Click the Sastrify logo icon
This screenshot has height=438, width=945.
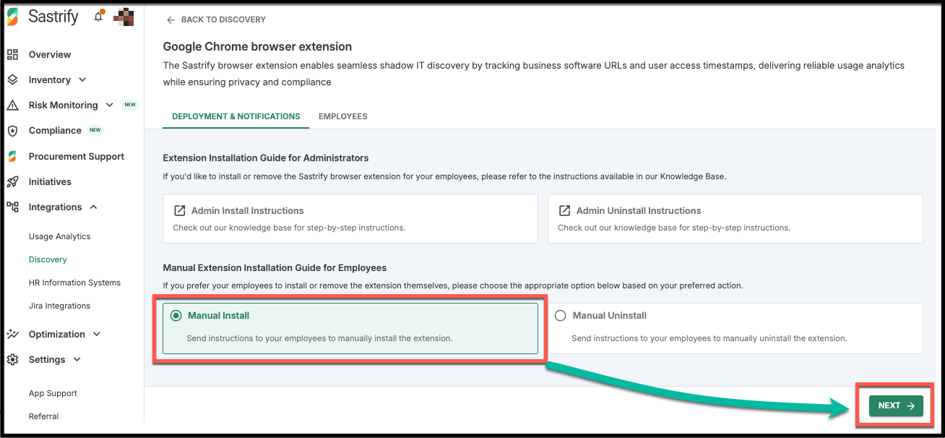[x=12, y=17]
